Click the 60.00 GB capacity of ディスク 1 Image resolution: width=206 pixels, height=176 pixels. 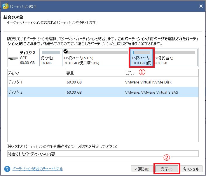click(x=74, y=82)
